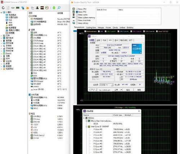Select 电源管理 in the AIDA64 tree
This screenshot has height=154, width=180.
pos(12,28)
